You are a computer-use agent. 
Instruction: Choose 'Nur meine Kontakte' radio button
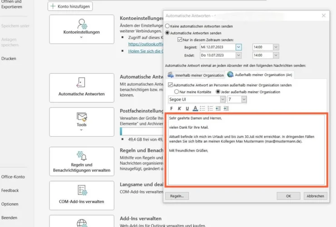click(x=177, y=92)
